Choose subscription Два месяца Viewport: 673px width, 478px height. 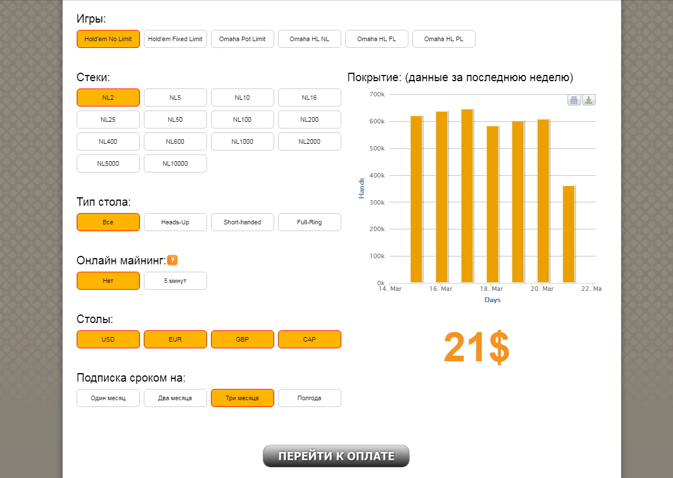click(x=175, y=399)
